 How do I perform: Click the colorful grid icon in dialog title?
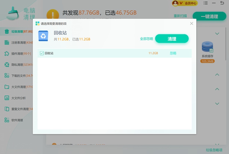37,23
